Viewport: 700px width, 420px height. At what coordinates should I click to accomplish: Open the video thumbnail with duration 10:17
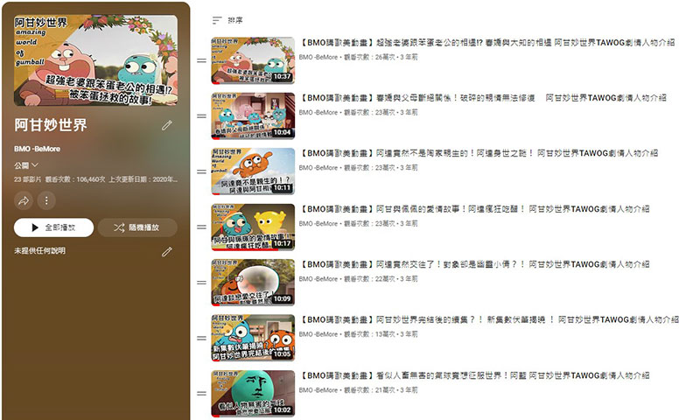click(253, 227)
